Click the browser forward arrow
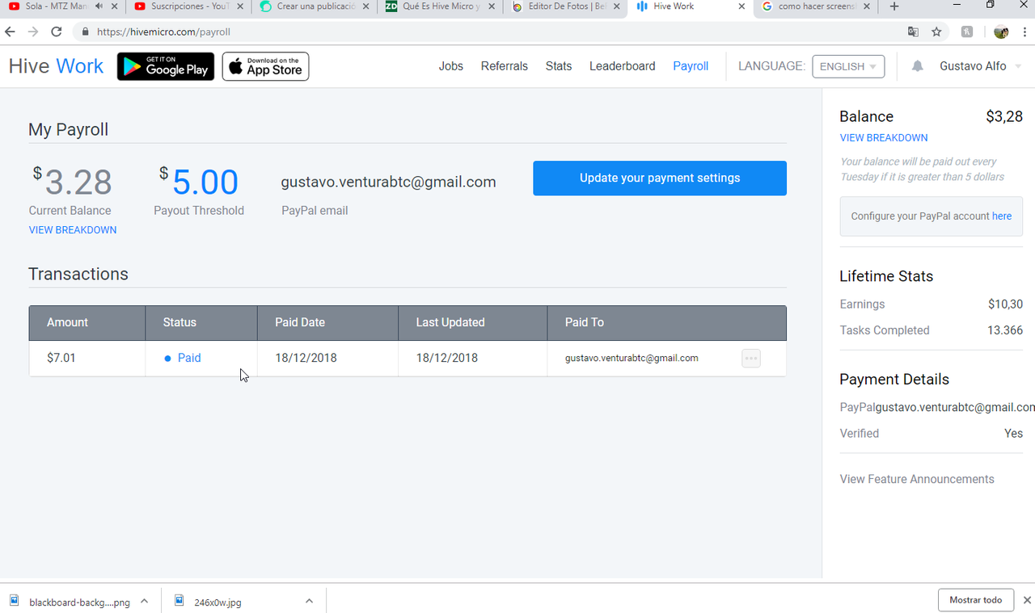The image size is (1035, 613). tap(33, 32)
